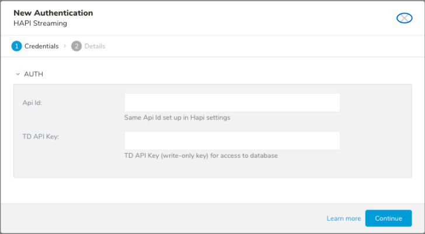
Task: Open the Learn more link
Action: click(x=343, y=218)
